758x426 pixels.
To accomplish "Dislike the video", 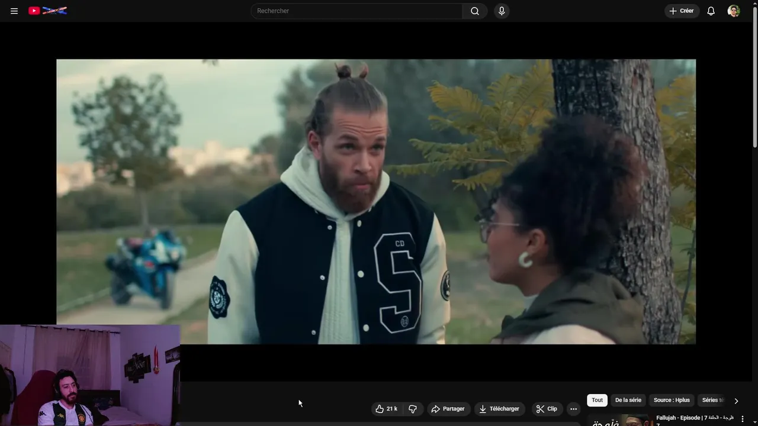I will (413, 409).
